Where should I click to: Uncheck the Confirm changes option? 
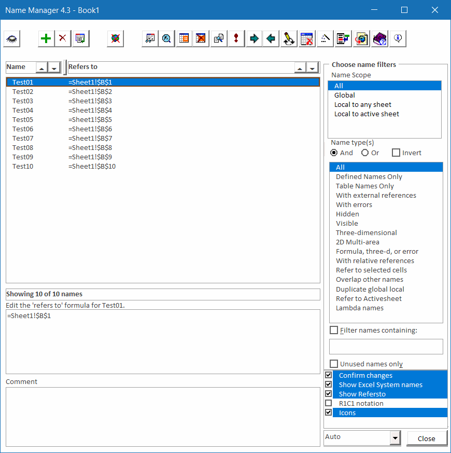click(x=328, y=375)
